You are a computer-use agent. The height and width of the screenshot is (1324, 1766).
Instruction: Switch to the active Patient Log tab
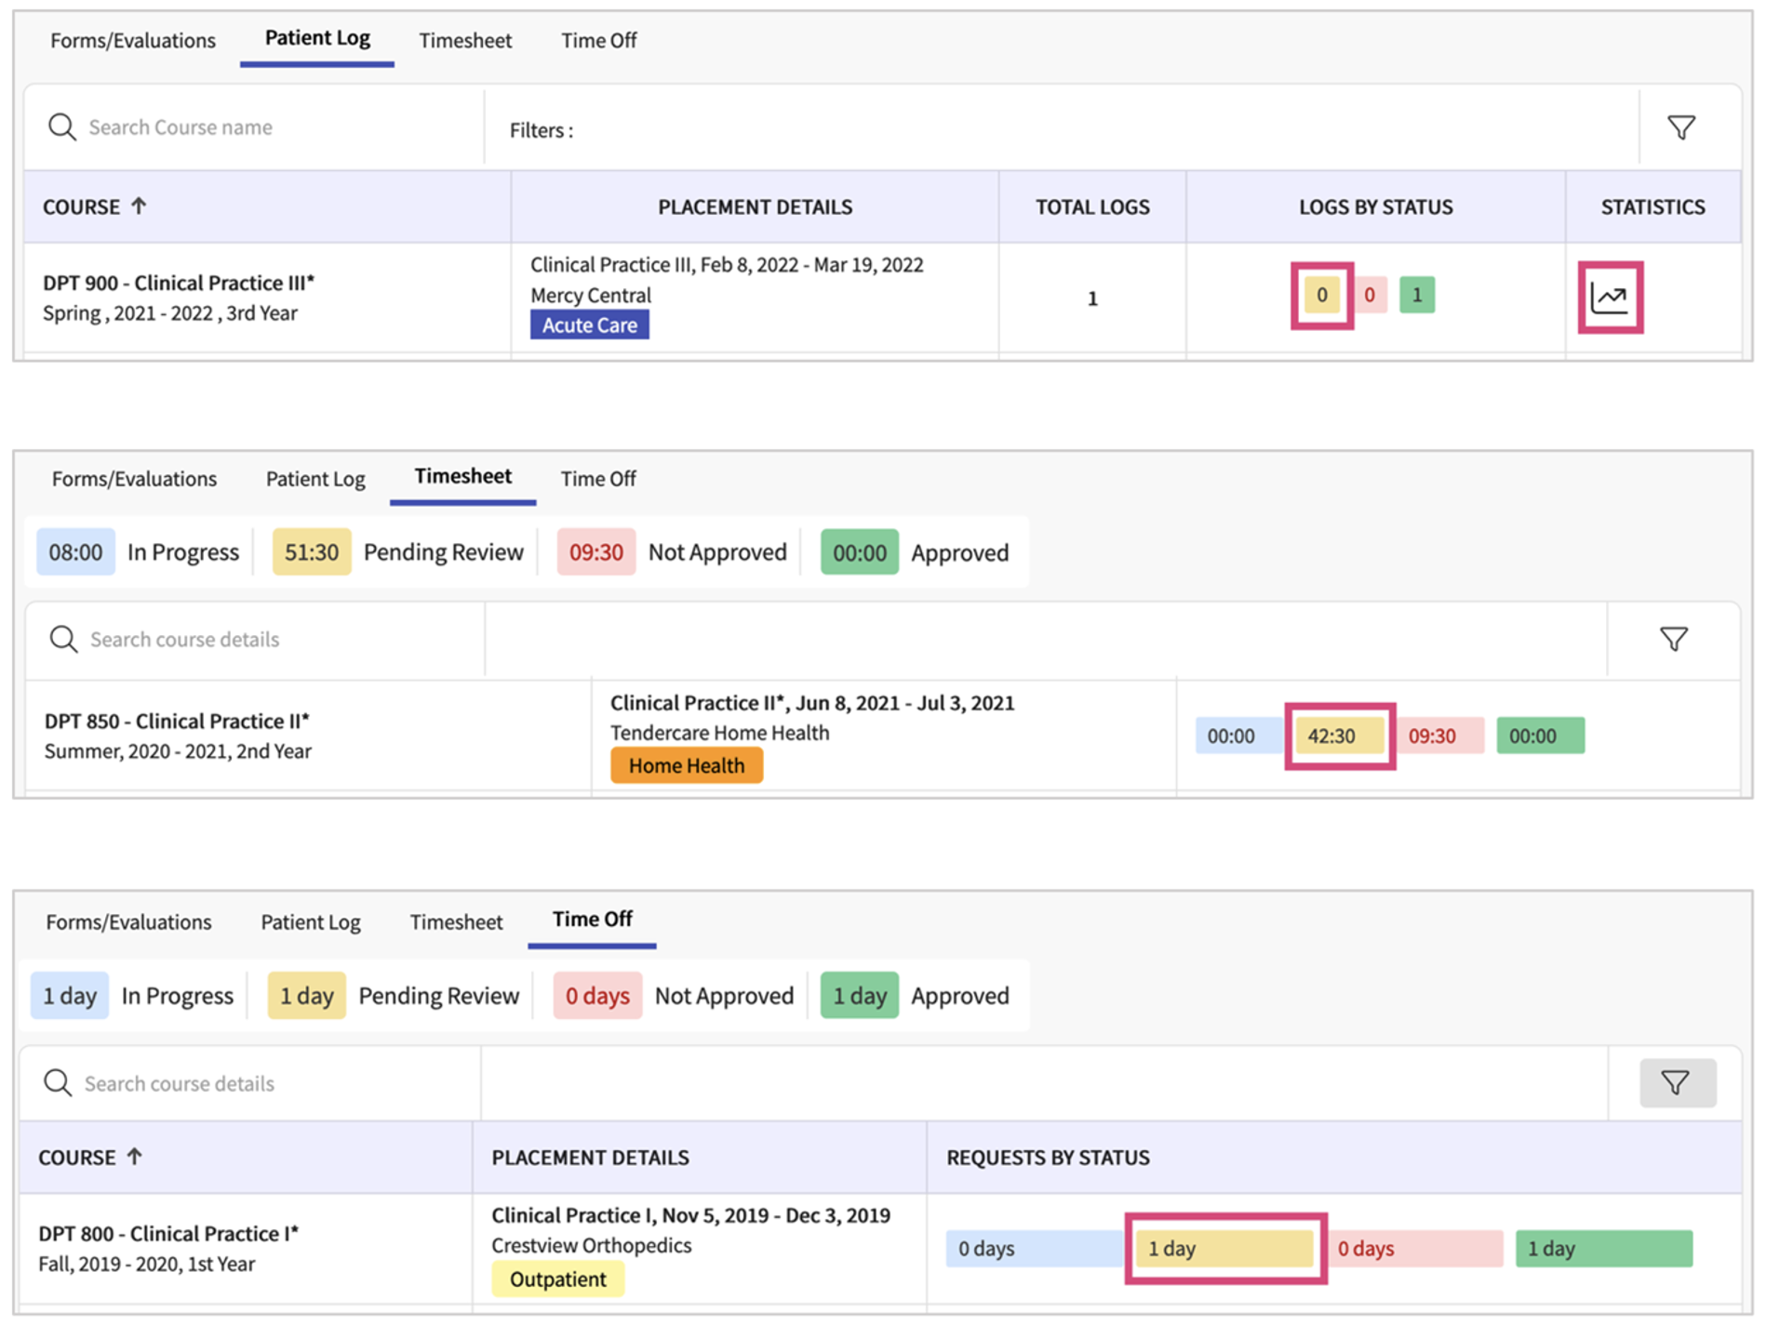(317, 38)
